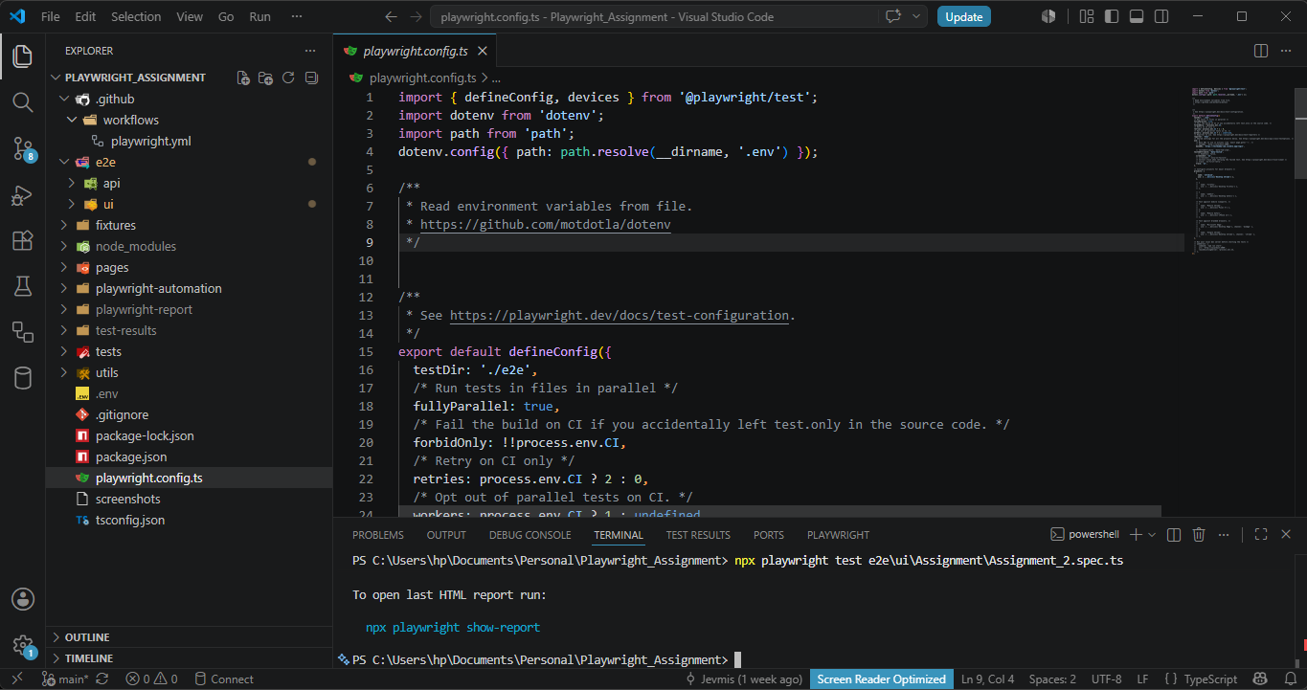
Task: Click New Folder icon in Explorer header
Action: [x=266, y=78]
